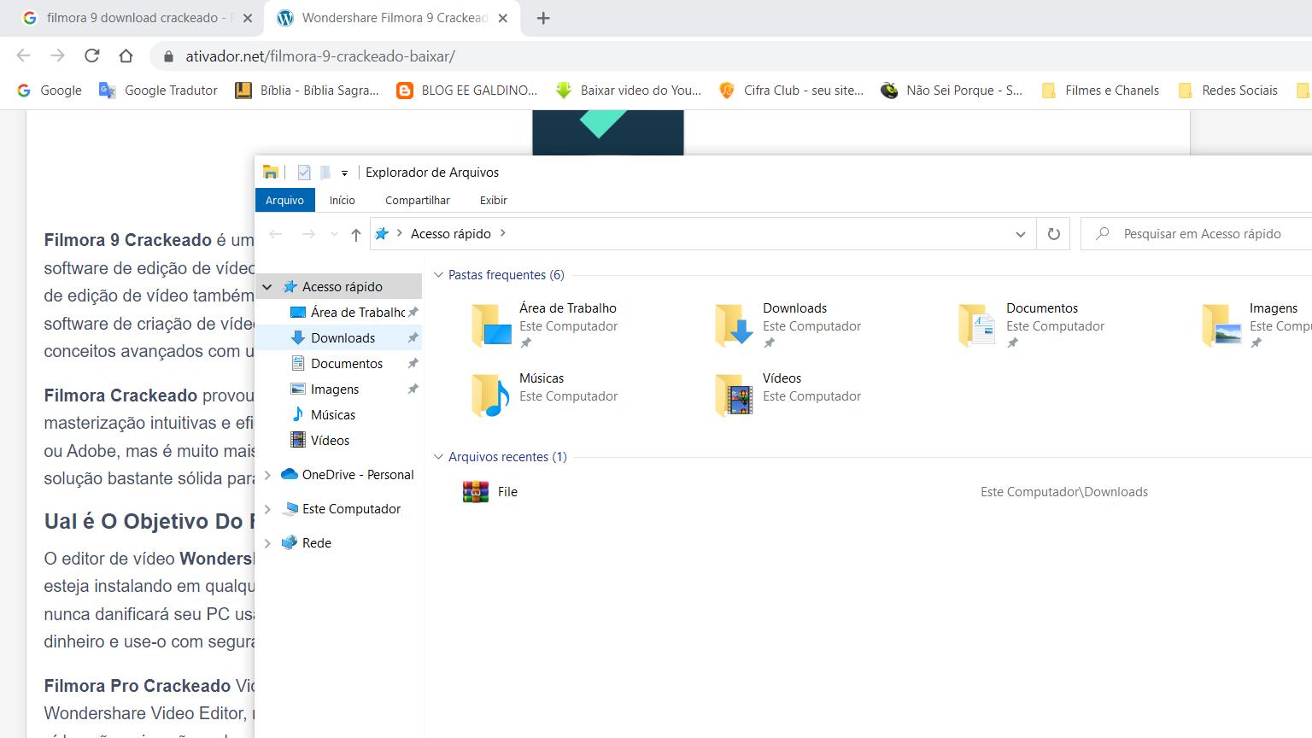
Task: Open the Google Tradutor bookmark
Action: [159, 91]
